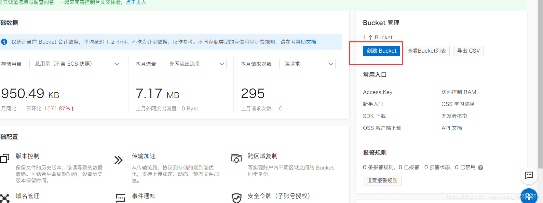Expand the 外网流出流量 traffic dropdown

coord(195,64)
